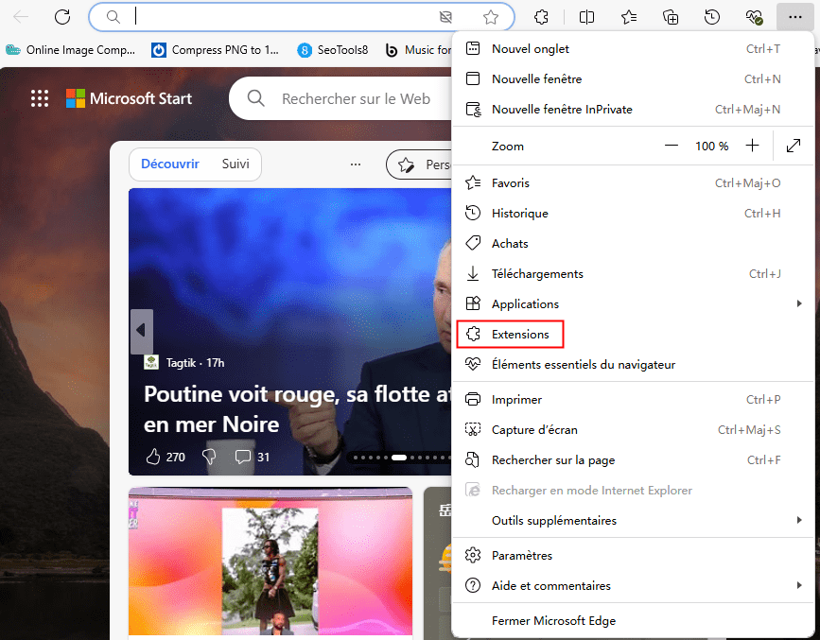Screen dimensions: 820x640
Task: Open Historique menu item
Action: [x=633, y=214]
